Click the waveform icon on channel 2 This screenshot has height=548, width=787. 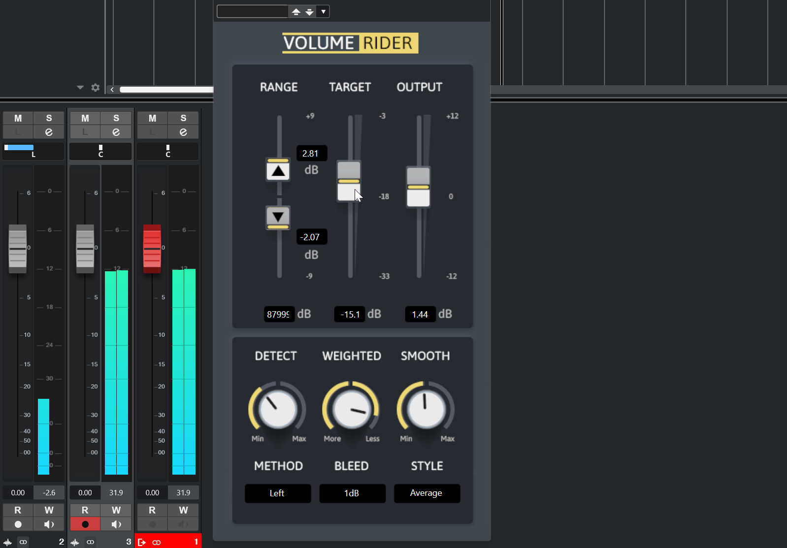point(7,542)
